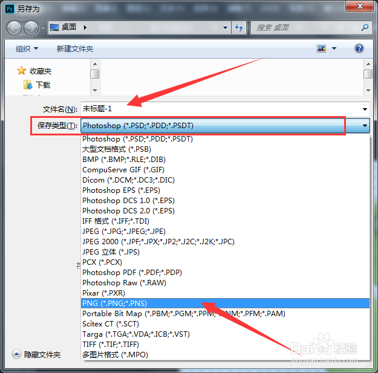Viewport: 378px width, 373px height.
Task: Select Photoshop DCS 1.0 (*.EPS)
Action: pyautogui.click(x=225, y=201)
